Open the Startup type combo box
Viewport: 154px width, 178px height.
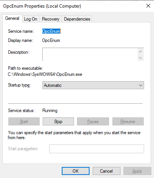93,85
